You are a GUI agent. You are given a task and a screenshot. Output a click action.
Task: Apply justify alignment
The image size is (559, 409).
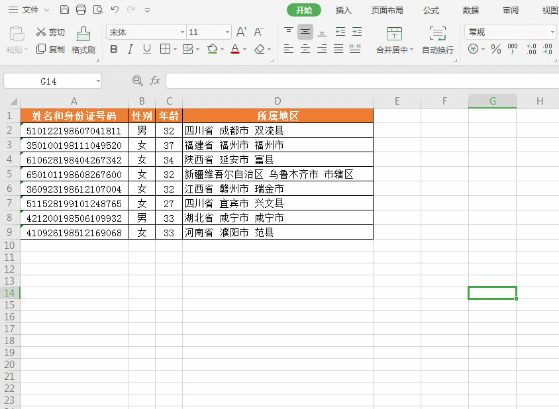(338, 49)
